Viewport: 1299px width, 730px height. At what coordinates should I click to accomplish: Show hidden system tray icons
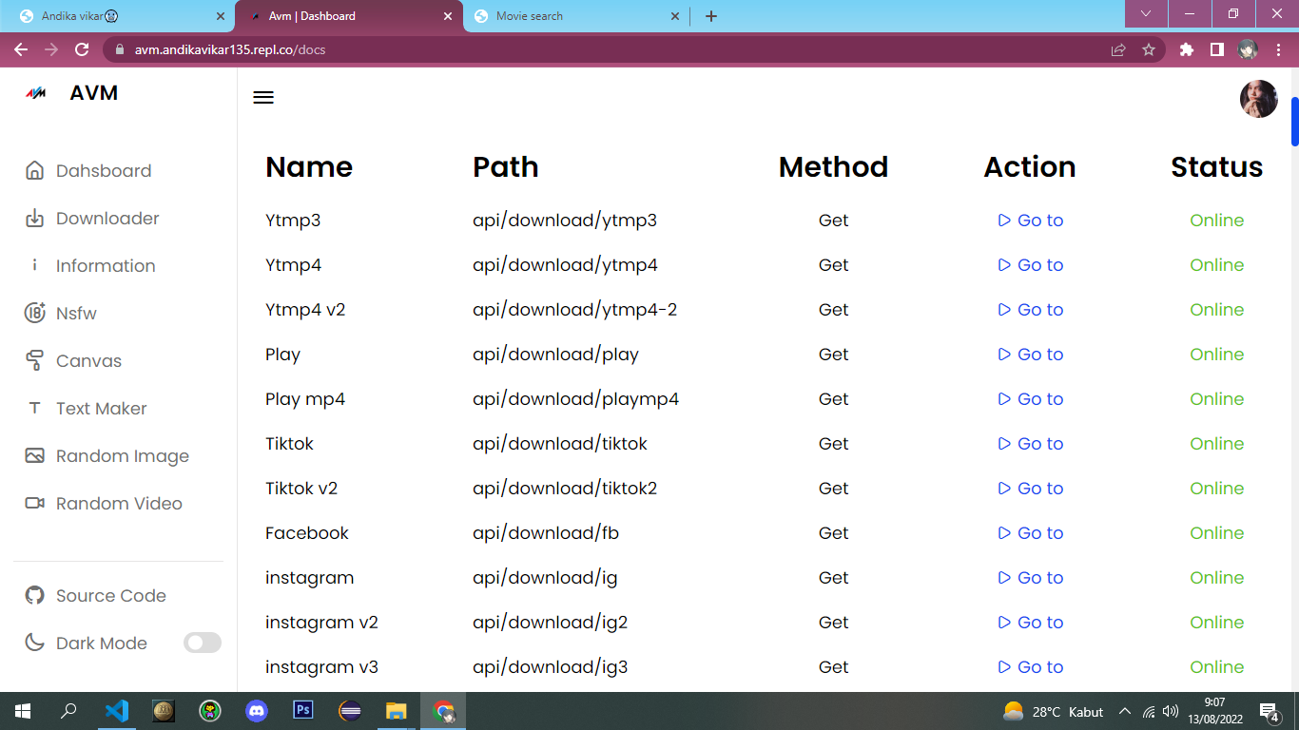pyautogui.click(x=1124, y=711)
